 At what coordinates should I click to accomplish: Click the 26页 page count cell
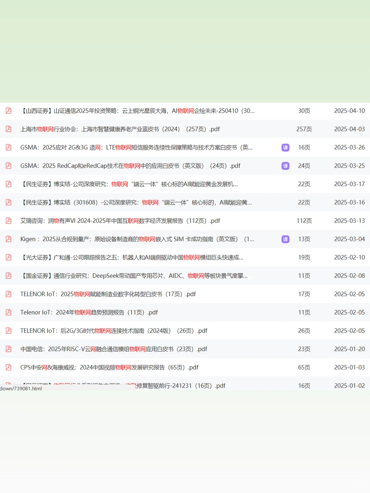click(x=304, y=330)
